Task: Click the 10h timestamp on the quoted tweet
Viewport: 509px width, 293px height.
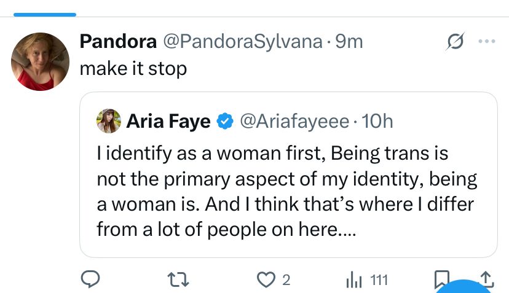Action: [x=378, y=121]
